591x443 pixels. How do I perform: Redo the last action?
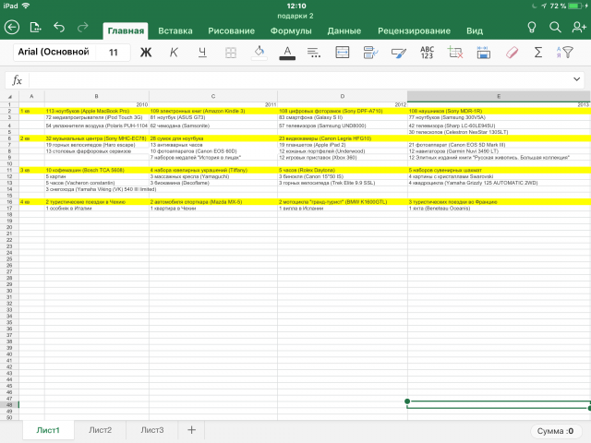(82, 27)
